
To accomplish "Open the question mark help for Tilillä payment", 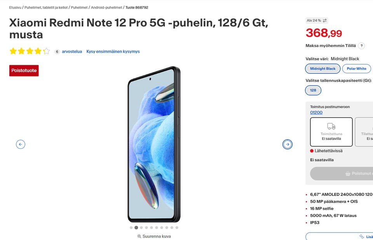I will tap(361, 46).
